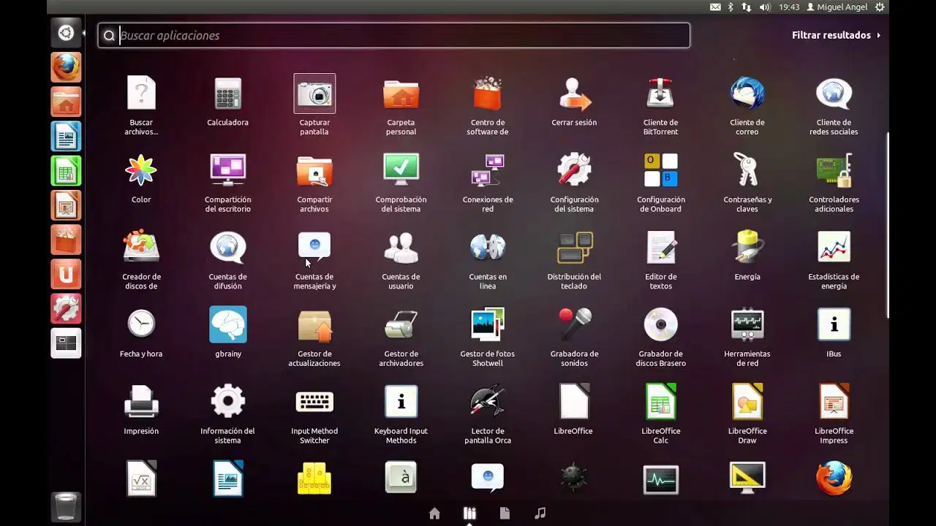Open Configuración de Onboard

pos(661,170)
